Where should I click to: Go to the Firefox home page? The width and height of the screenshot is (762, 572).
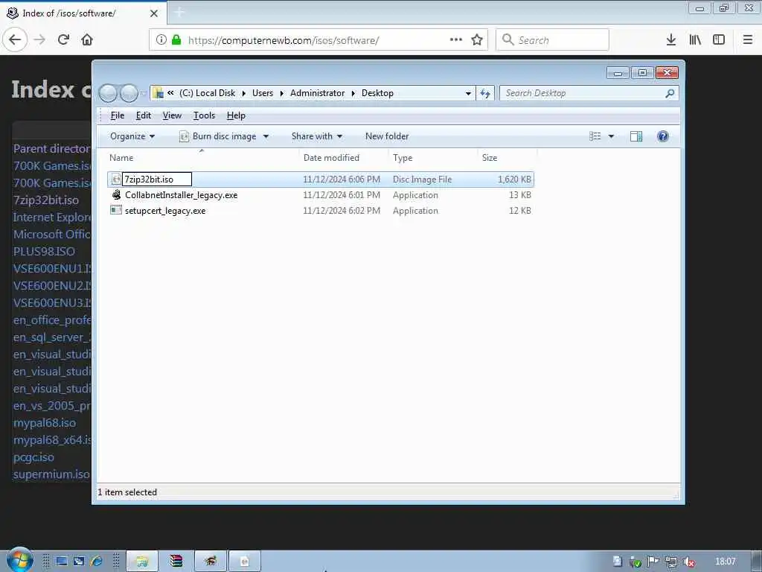coord(87,39)
